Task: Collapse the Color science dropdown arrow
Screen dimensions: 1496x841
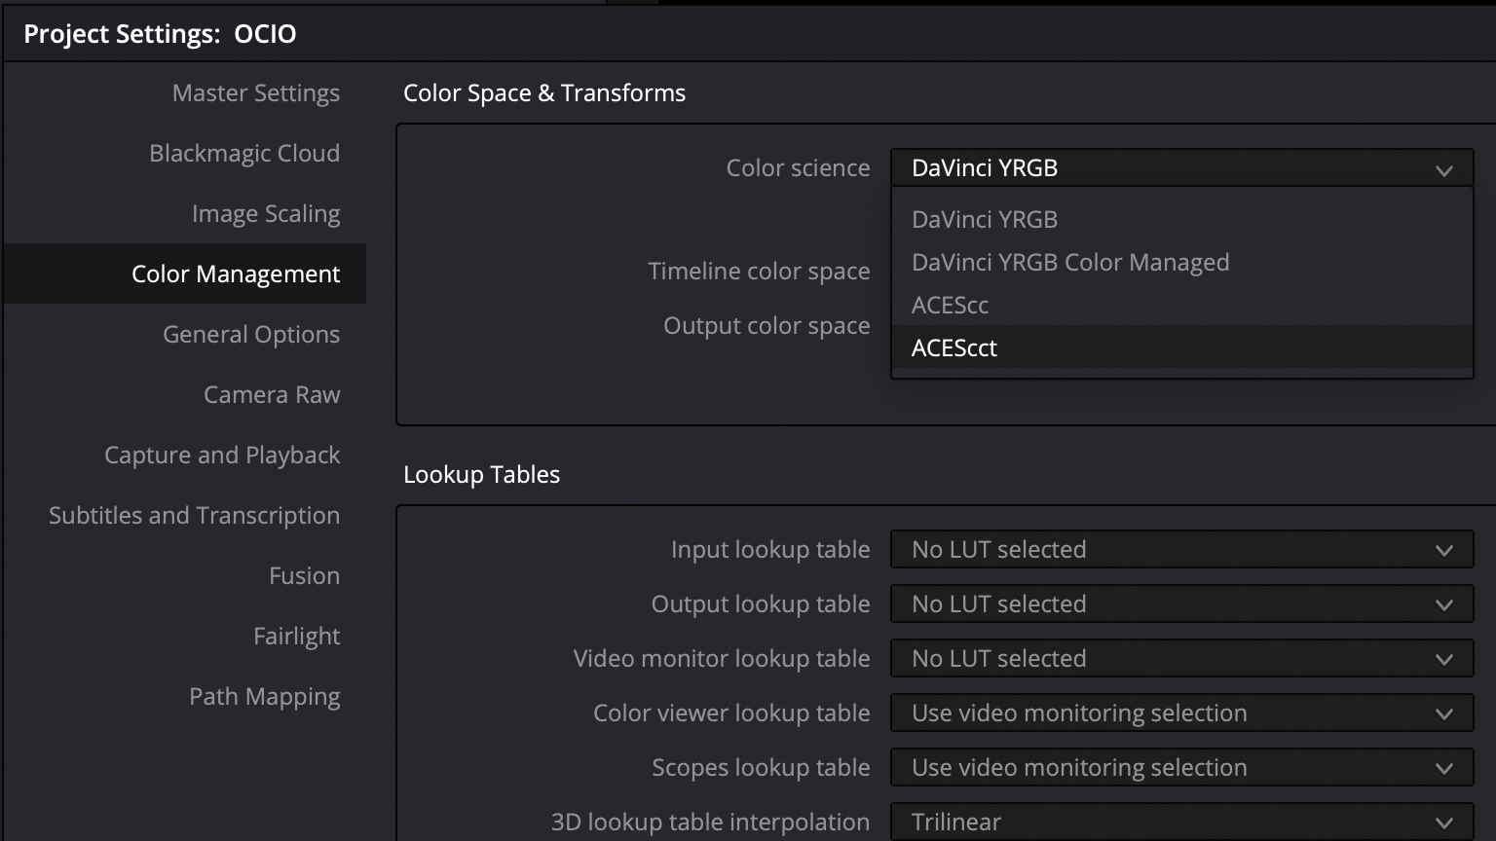Action: tap(1443, 169)
